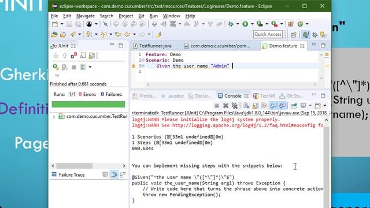Click the Open Type icon in second toolbar row
Viewport: 370px width, 208px height.
click(x=54, y=35)
